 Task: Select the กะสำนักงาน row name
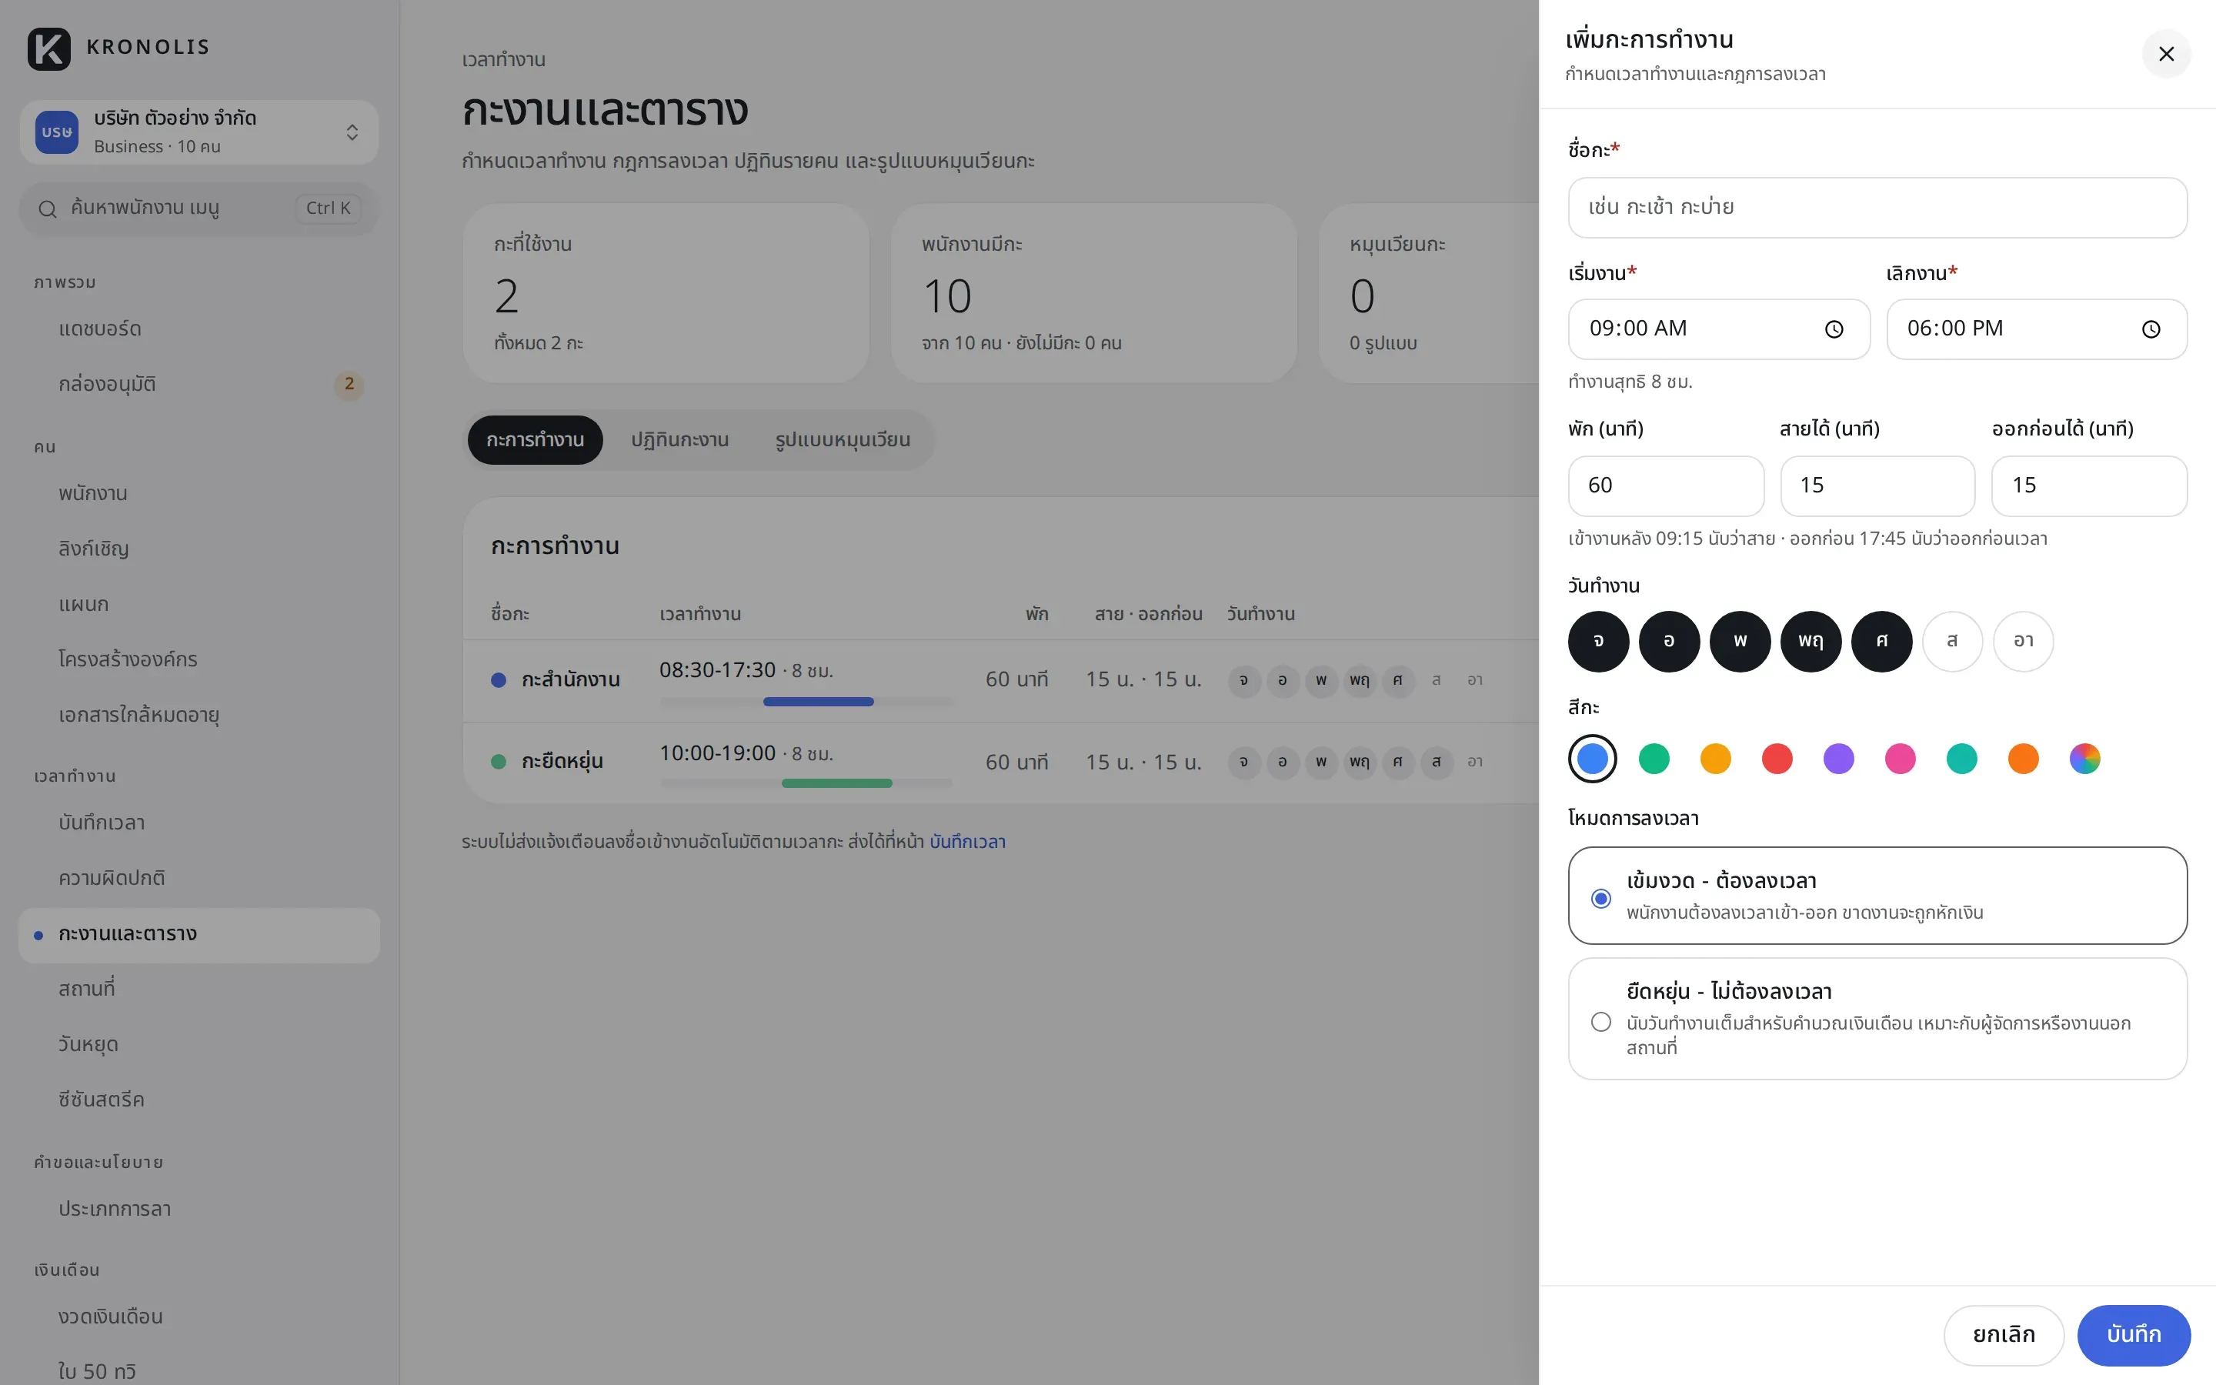570,681
